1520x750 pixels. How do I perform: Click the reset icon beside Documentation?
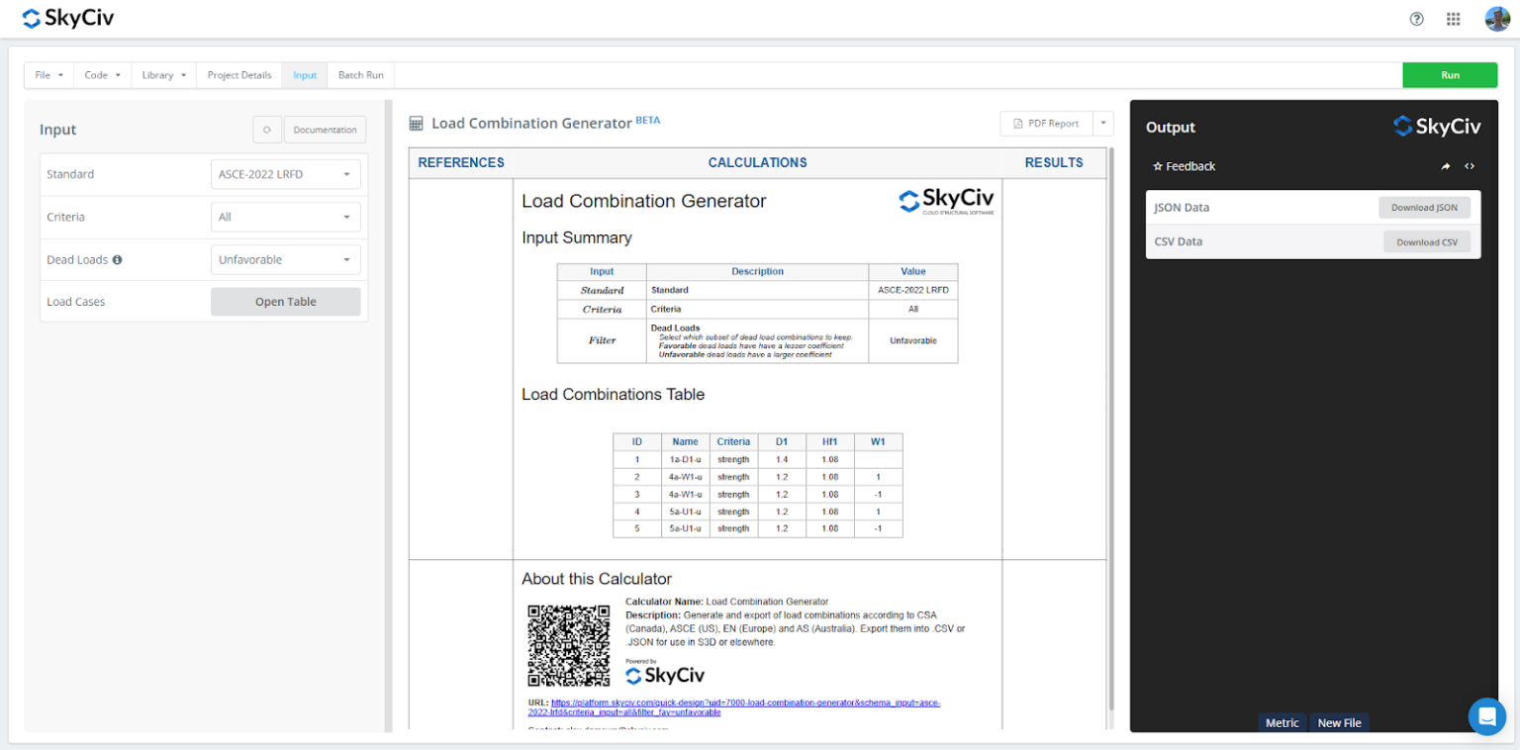point(267,130)
